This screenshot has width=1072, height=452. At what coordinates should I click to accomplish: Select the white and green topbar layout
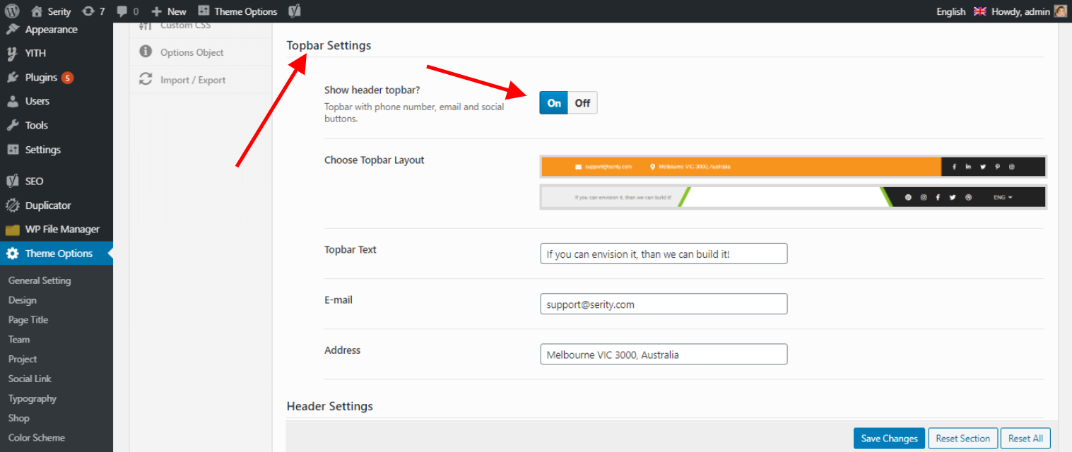(x=793, y=197)
